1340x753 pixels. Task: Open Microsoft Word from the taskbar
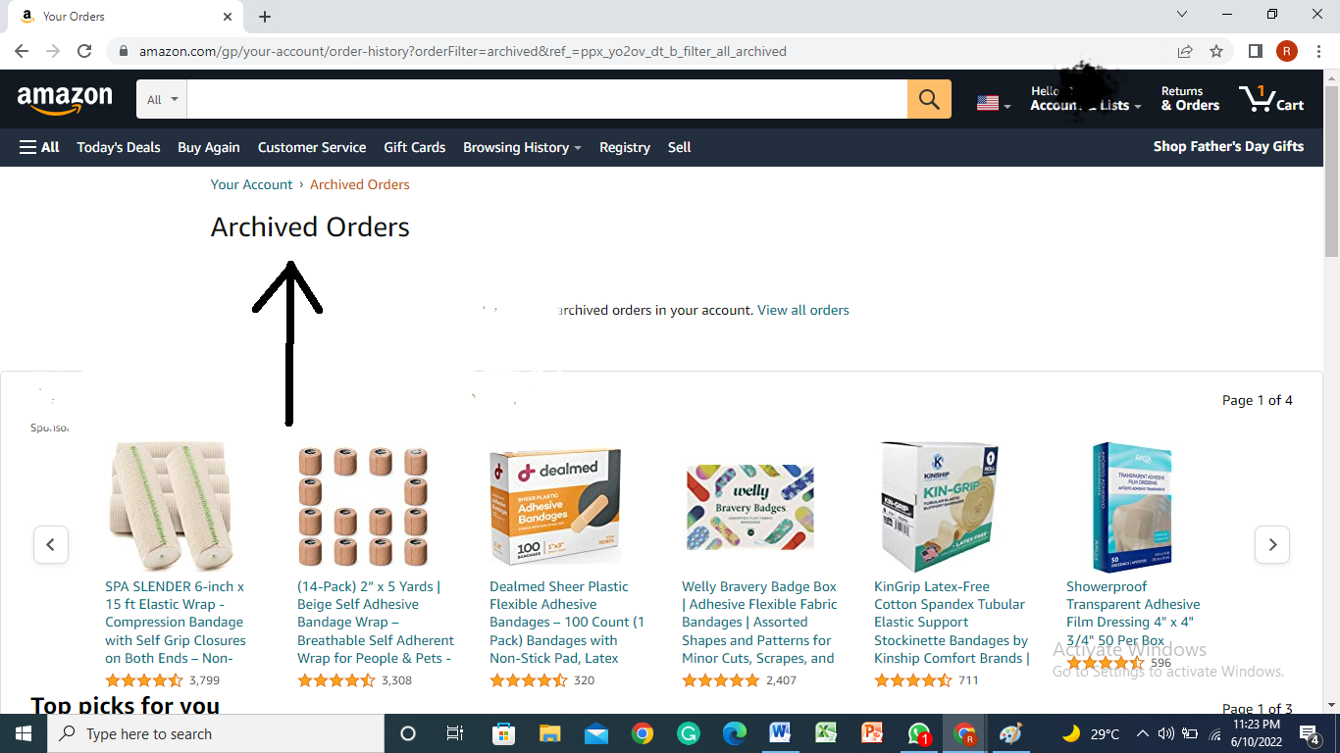781,733
